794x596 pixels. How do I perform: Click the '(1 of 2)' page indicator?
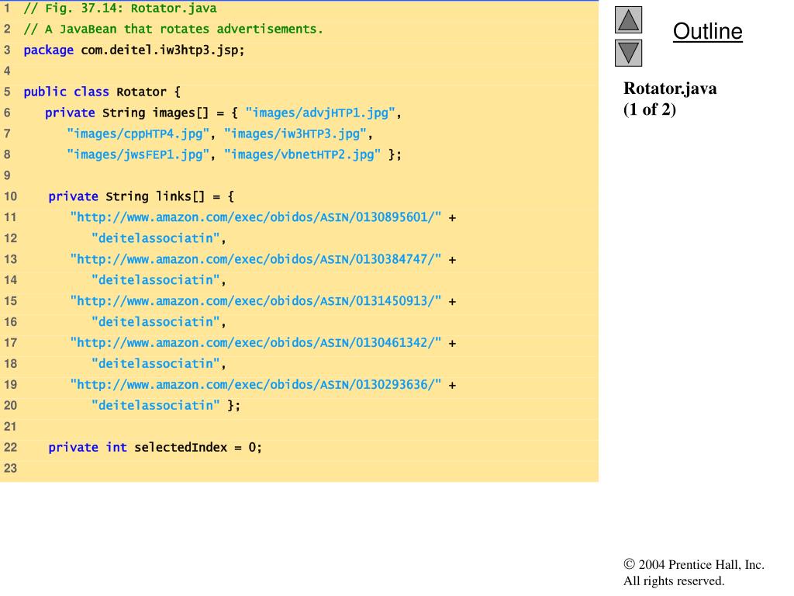(x=650, y=109)
